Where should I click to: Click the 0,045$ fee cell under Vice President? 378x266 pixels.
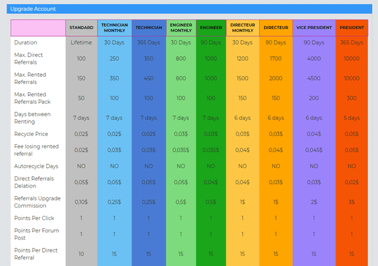314,150
